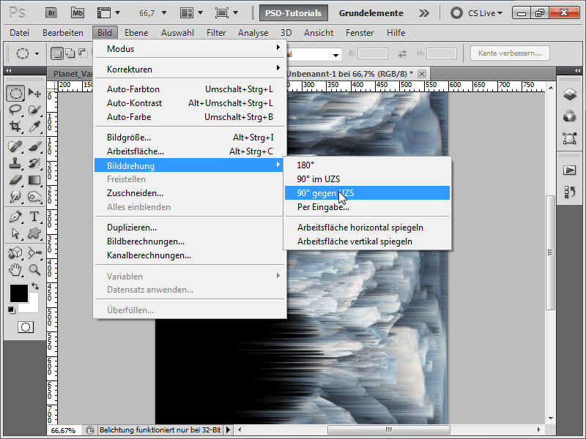Open the Filter menu

point(216,33)
